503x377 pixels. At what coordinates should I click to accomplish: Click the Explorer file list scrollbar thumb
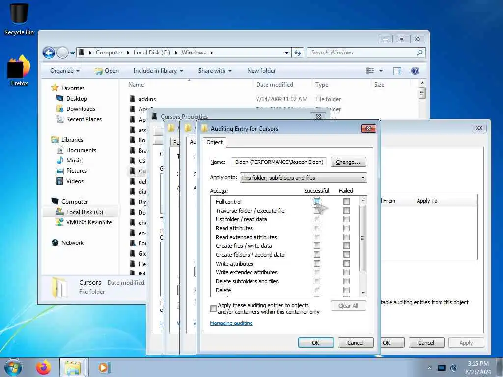tap(422, 93)
